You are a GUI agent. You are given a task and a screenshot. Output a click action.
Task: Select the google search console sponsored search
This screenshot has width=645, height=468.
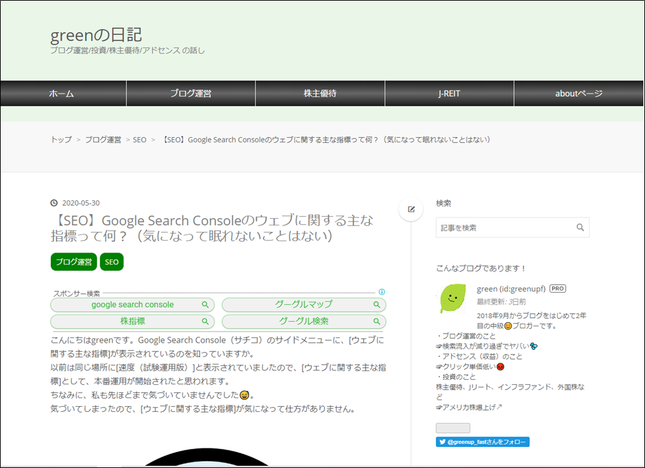(132, 305)
